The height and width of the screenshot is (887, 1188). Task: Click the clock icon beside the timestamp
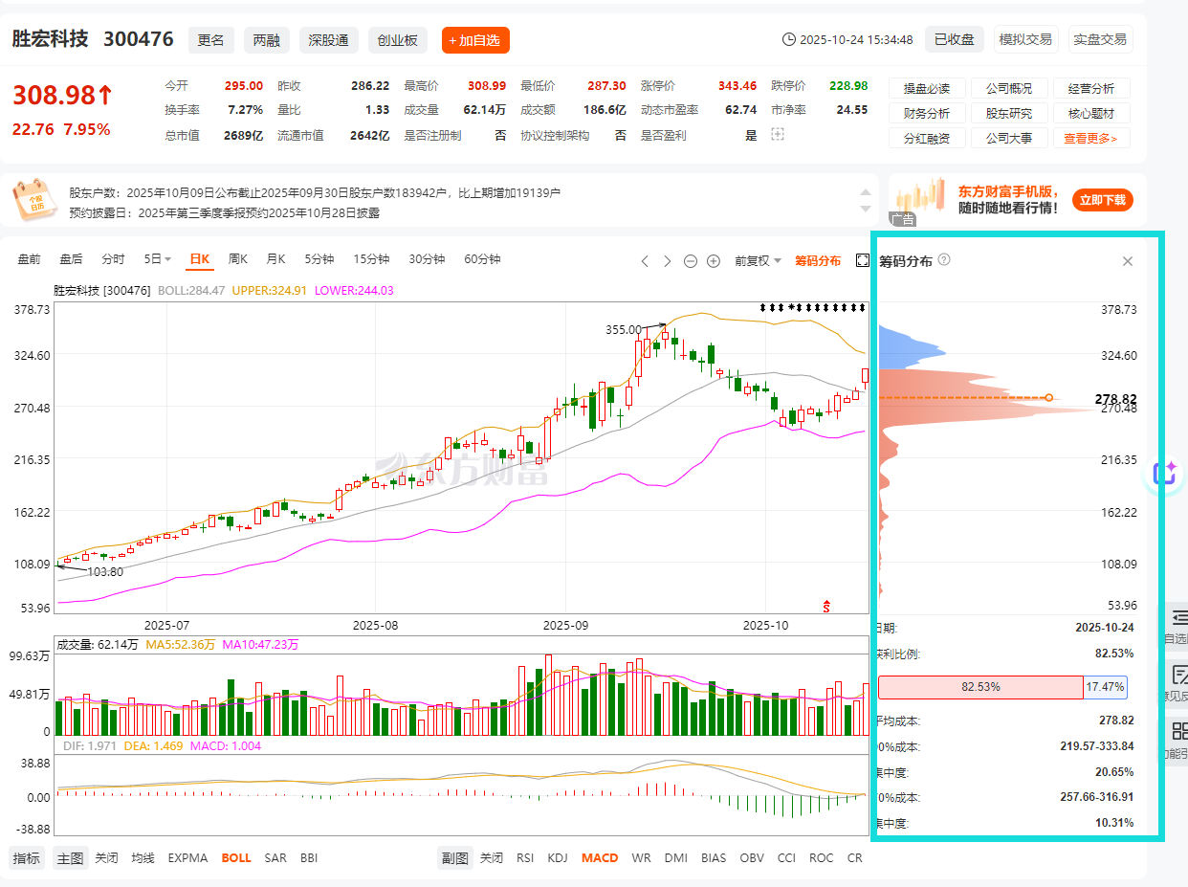pyautogui.click(x=789, y=40)
